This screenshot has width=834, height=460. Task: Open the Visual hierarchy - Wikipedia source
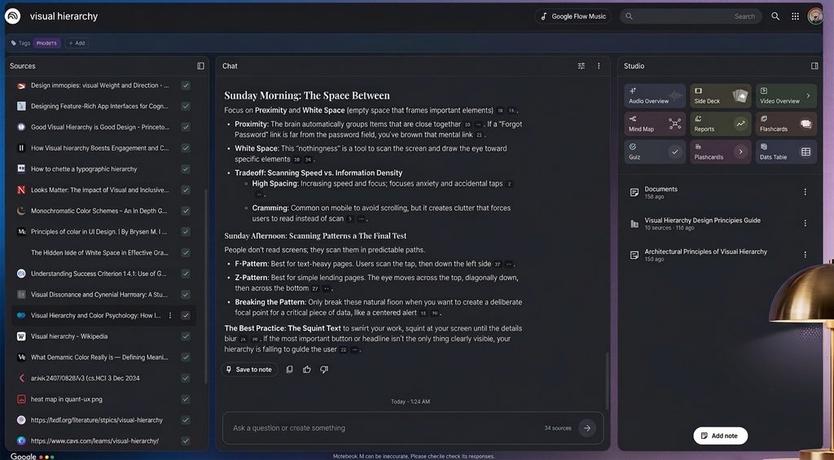[x=69, y=336]
